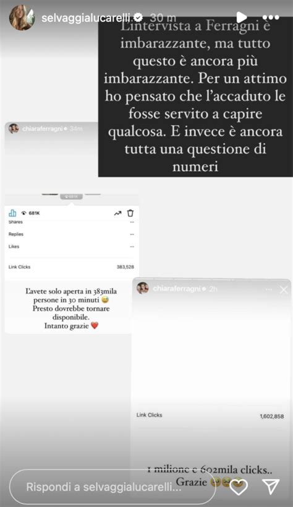The width and height of the screenshot is (293, 507).
Task: Open the bar chart insights icon
Action: (x=12, y=213)
